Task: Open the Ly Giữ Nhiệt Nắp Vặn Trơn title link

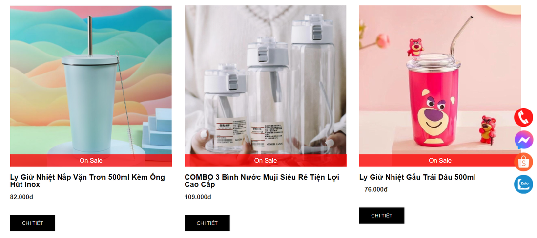Action: tap(88, 181)
